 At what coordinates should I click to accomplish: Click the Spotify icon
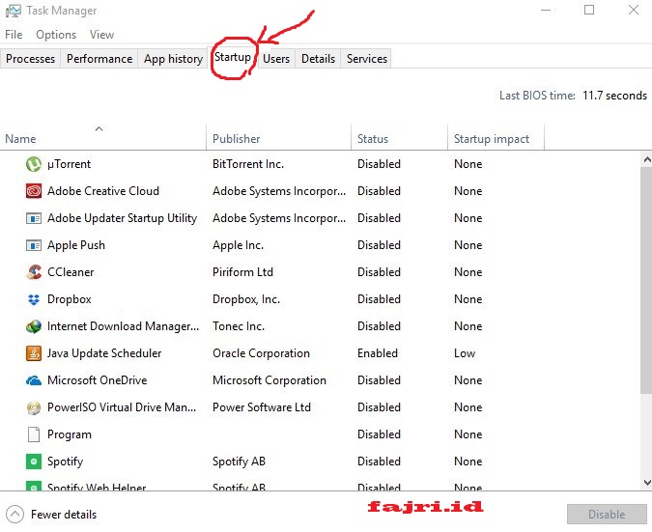34,462
